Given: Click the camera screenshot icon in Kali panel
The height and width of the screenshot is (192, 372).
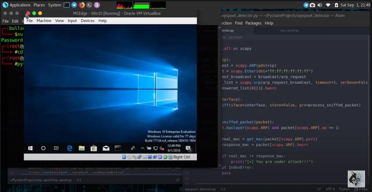Looking at the screenshot, I should (x=312, y=5).
